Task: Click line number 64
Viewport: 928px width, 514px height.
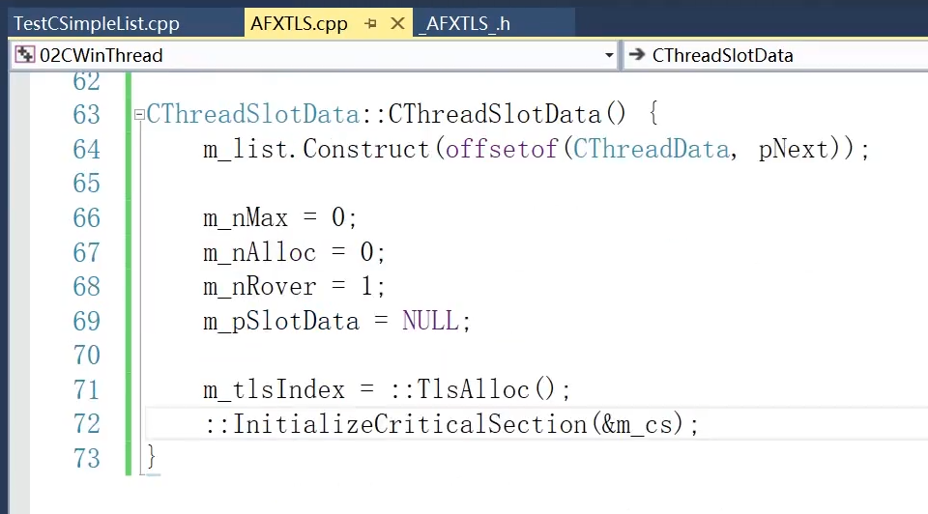Action: pos(86,149)
